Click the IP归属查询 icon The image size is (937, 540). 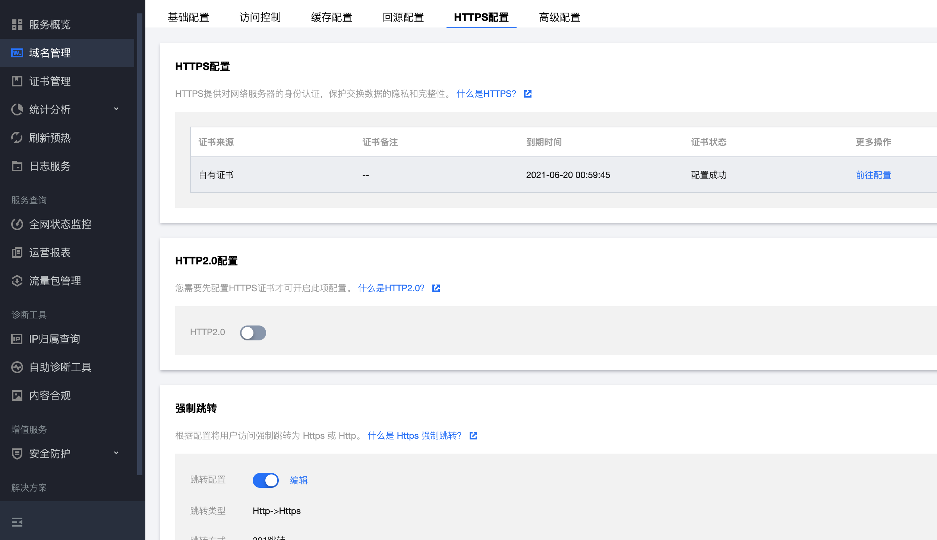click(17, 339)
